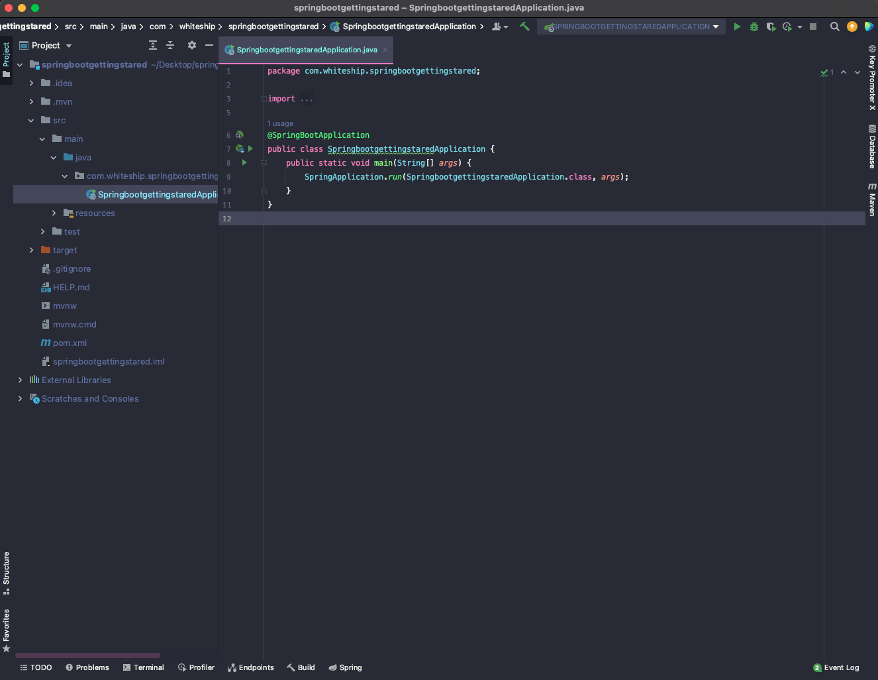Expand all in Project panel toolbar
The image size is (878, 680).
coord(153,45)
